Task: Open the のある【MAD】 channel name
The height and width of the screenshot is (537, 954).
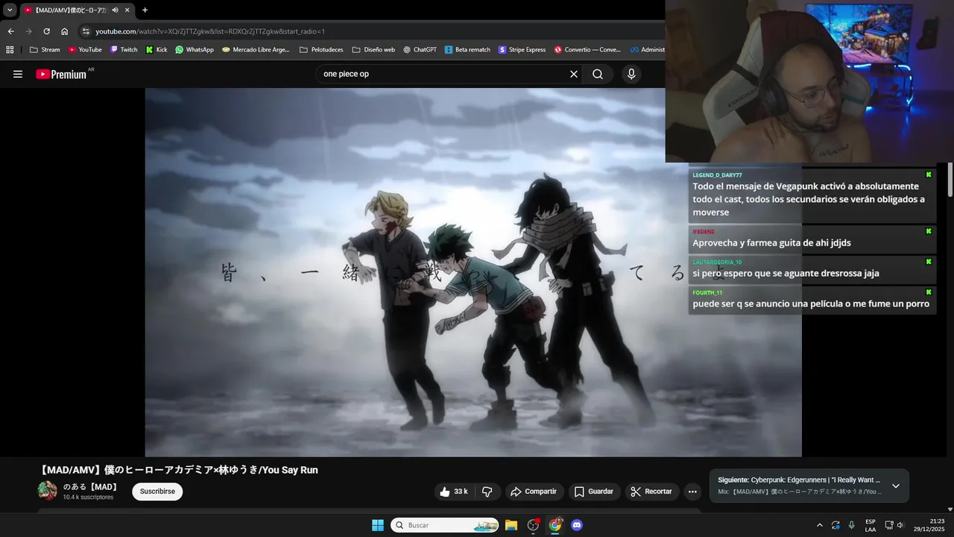Action: 91,487
